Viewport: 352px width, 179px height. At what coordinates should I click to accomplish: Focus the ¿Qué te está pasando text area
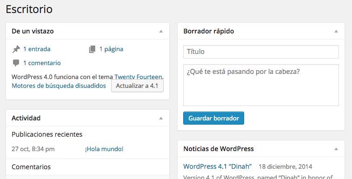(x=261, y=85)
